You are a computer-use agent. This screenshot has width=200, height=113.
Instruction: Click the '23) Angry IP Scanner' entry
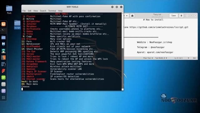tap(34, 72)
